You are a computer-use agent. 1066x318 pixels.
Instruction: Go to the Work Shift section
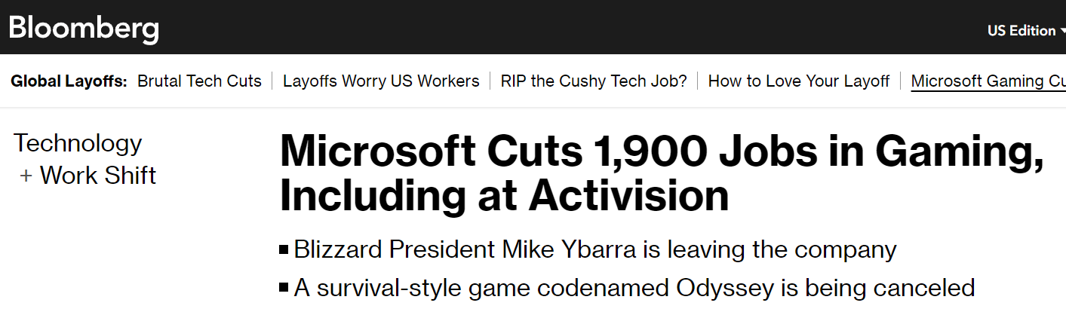[x=98, y=176]
